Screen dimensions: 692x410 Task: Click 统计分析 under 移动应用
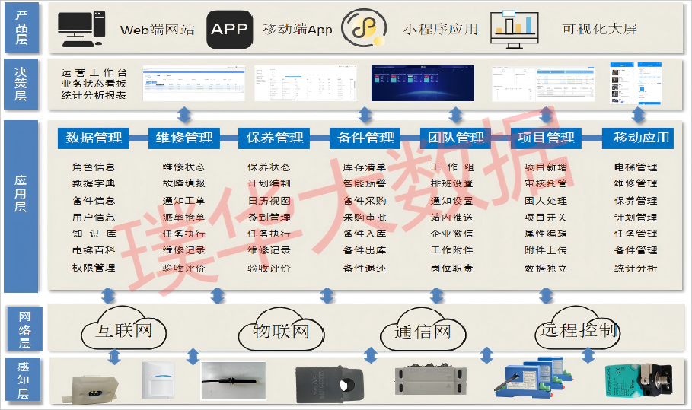(x=636, y=268)
